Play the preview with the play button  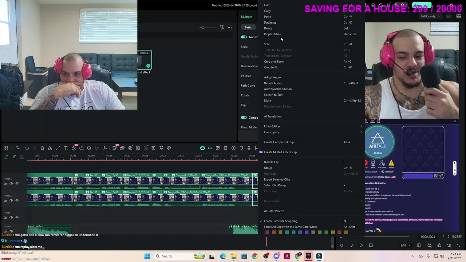point(361,245)
